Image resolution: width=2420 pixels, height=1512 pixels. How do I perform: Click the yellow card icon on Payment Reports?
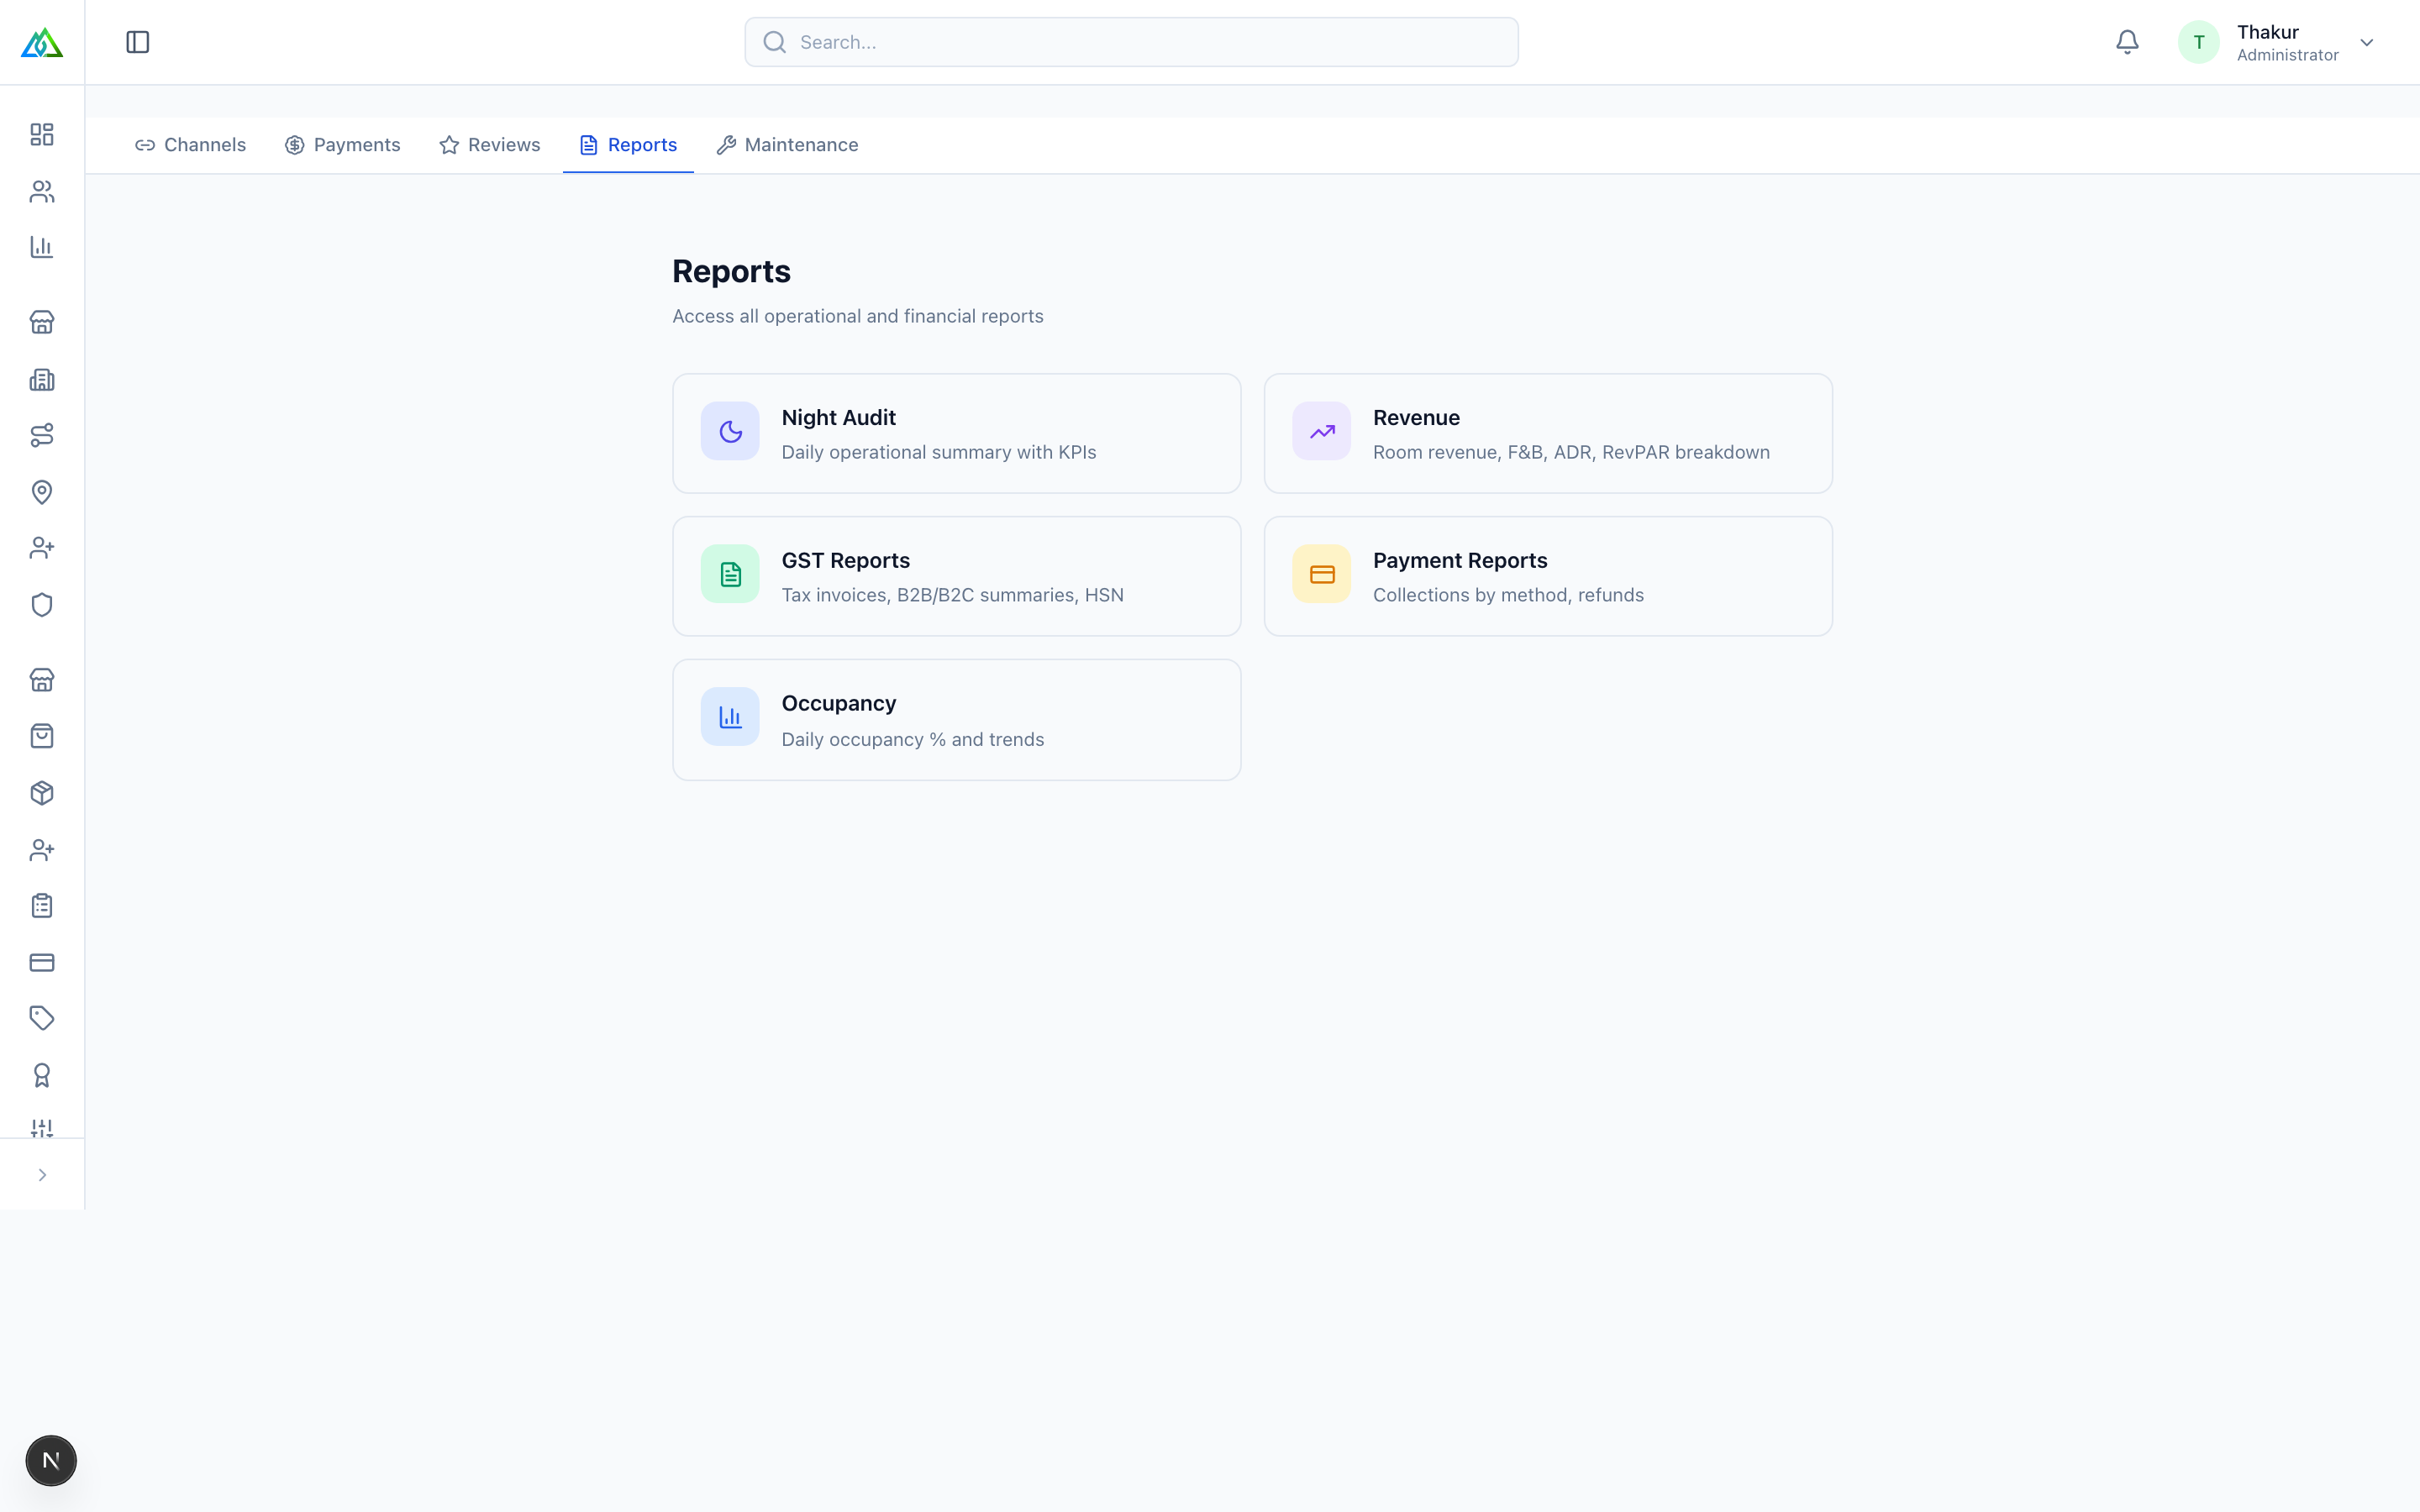(x=1321, y=574)
